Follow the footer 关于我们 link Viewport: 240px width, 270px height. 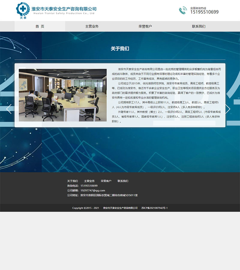coord(72,181)
